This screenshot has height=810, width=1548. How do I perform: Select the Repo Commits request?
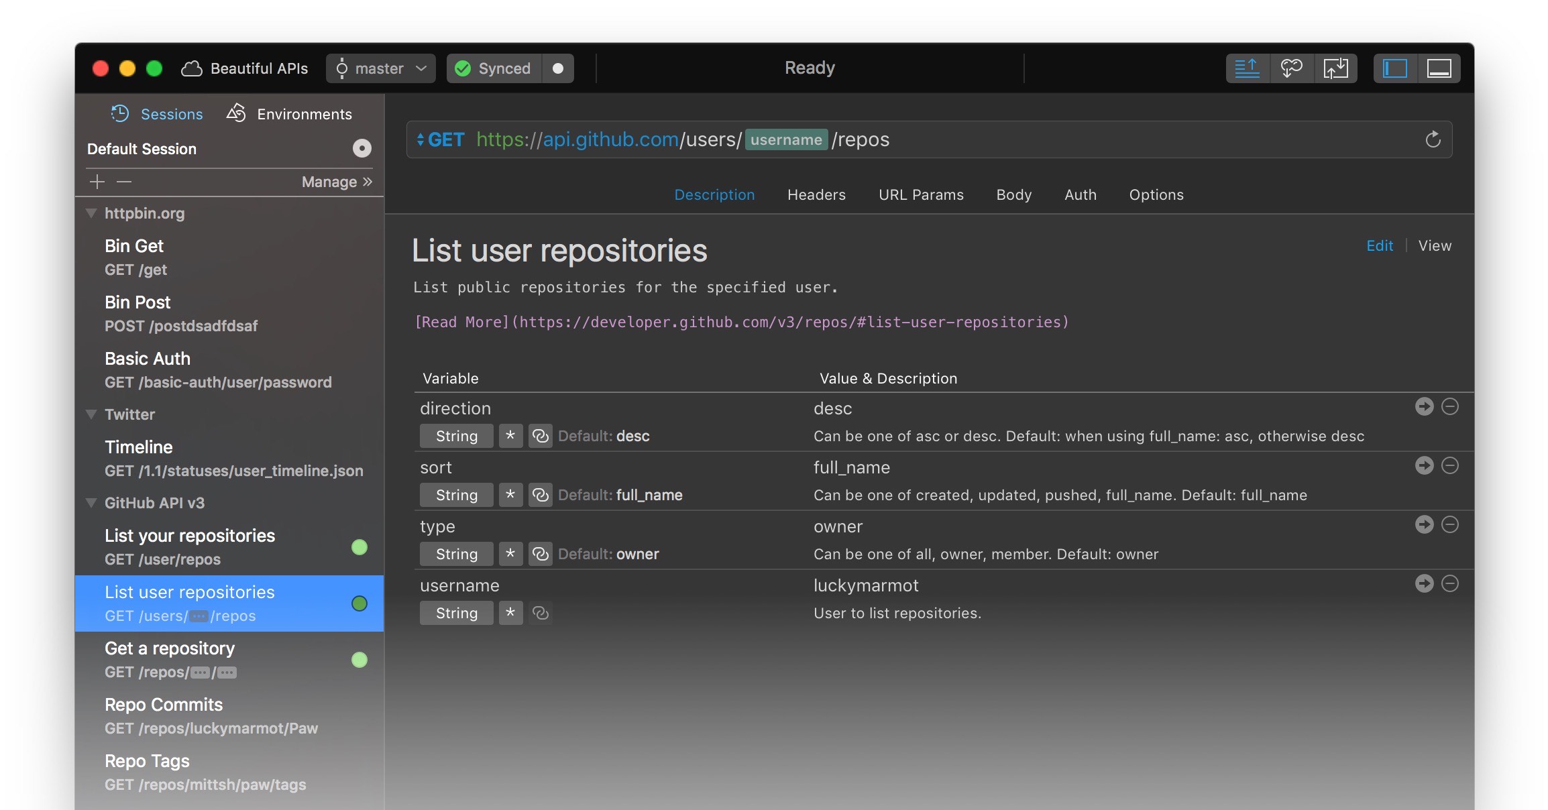click(229, 716)
